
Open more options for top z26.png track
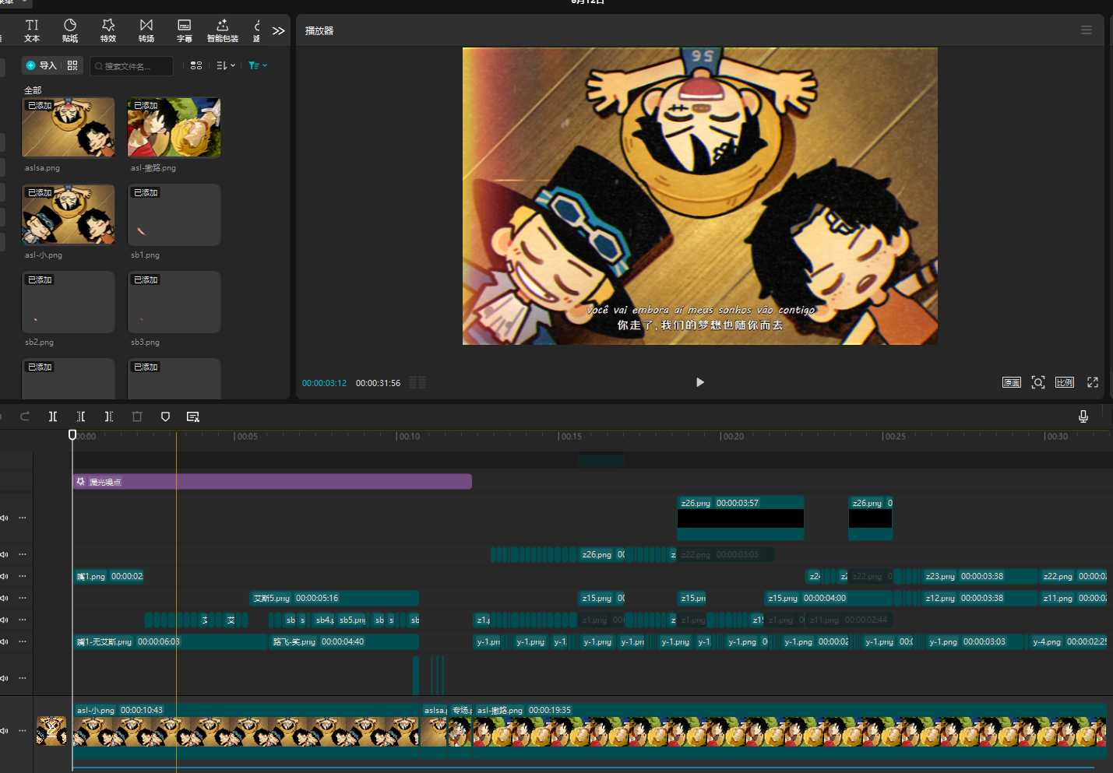[x=23, y=518]
